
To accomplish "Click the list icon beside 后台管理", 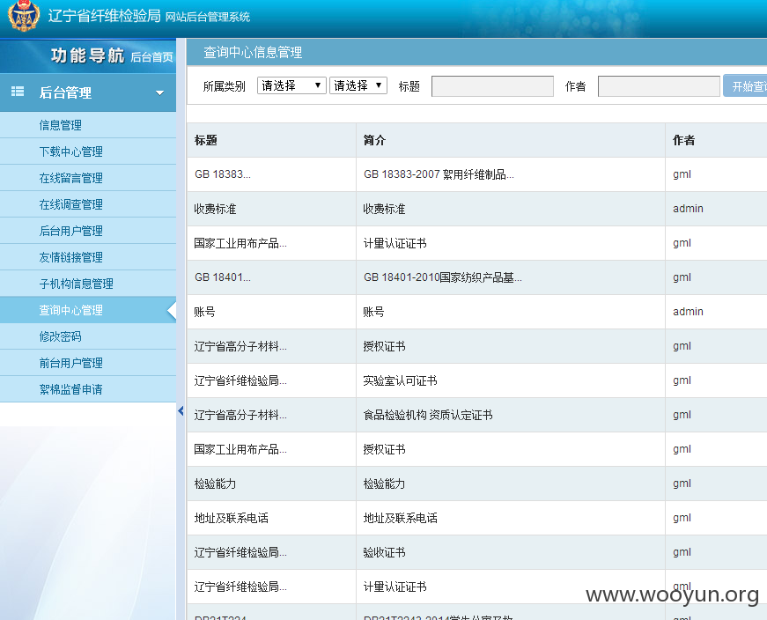I will (x=18, y=92).
